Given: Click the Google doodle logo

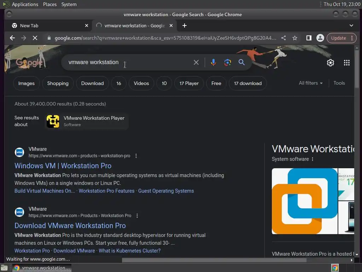Looking at the screenshot, I should (29, 63).
